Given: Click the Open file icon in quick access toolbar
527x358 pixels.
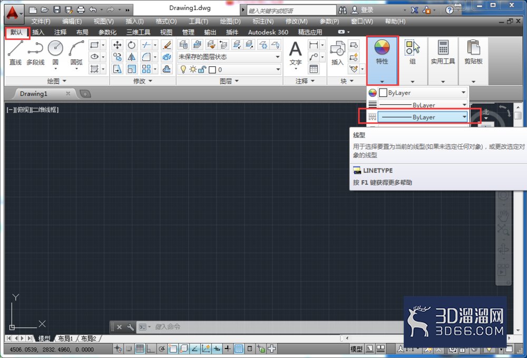Looking at the screenshot, I should 45,9.
